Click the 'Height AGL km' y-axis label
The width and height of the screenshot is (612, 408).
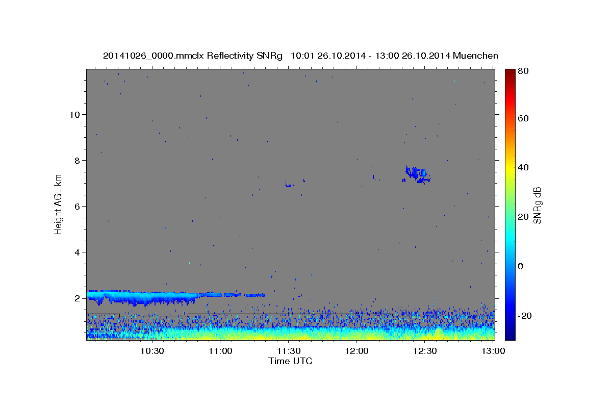tap(59, 204)
